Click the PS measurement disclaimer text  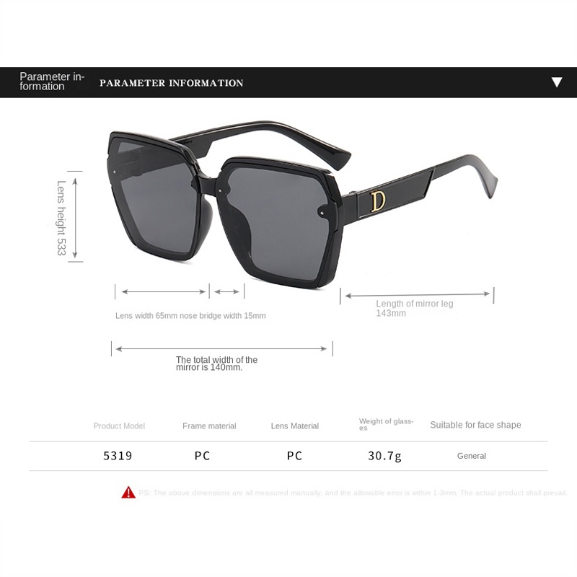click(x=353, y=493)
